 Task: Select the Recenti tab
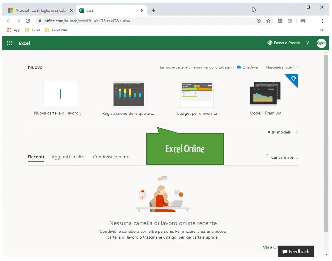pos(36,157)
